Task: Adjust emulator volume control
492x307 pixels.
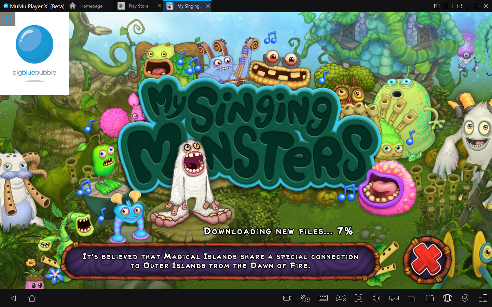Action: 376,298
